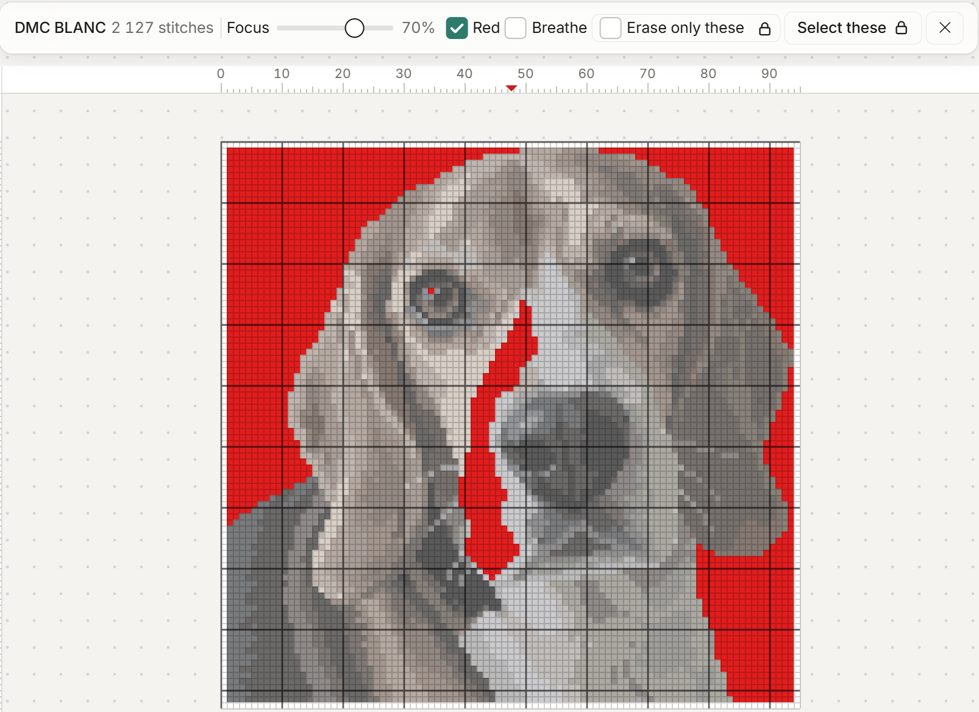979x712 pixels.
Task: Click the 70% focus value
Action: pyautogui.click(x=418, y=28)
